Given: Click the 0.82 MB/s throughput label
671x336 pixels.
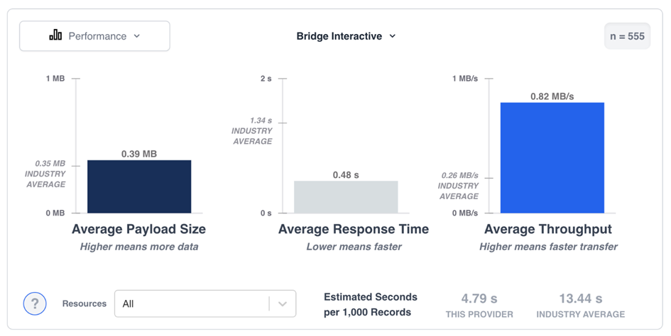Looking at the screenshot, I should point(552,96).
